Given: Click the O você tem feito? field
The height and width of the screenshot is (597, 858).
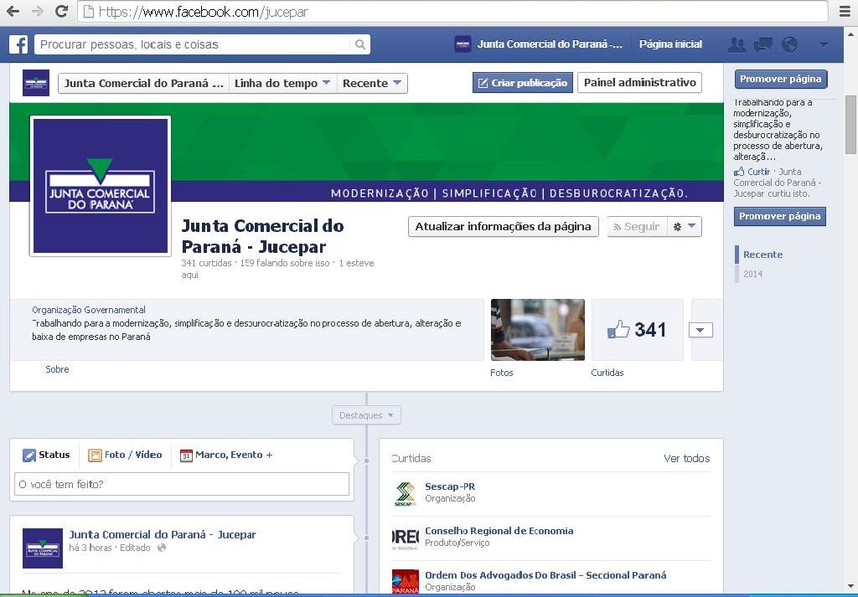Looking at the screenshot, I should pos(182,484).
